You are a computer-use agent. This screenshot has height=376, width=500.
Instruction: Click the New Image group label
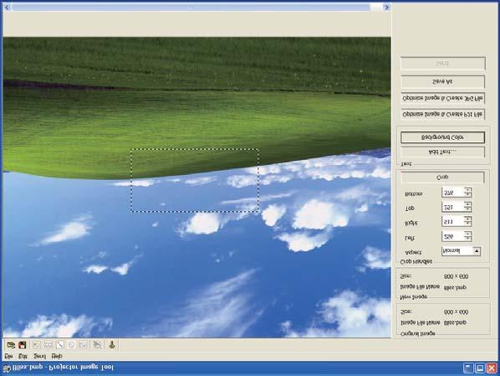click(x=414, y=296)
